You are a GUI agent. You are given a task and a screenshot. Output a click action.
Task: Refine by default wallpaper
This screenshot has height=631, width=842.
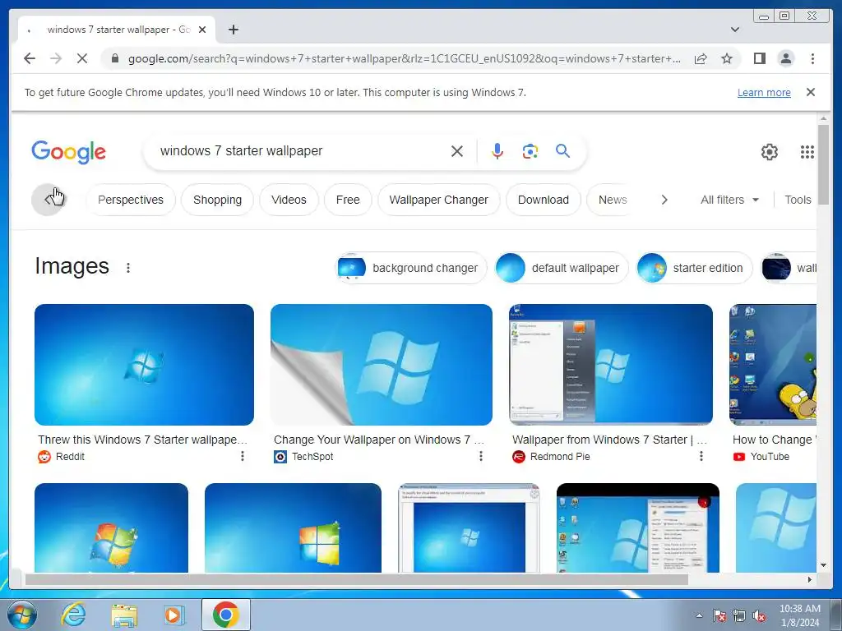(x=561, y=268)
